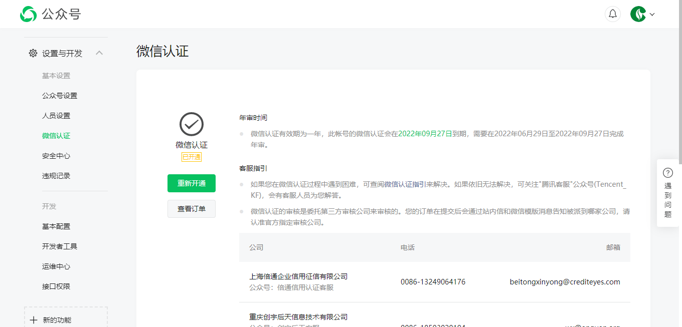The image size is (682, 327).
Task: Click the 公众号 header title text
Action: pyautogui.click(x=61, y=14)
